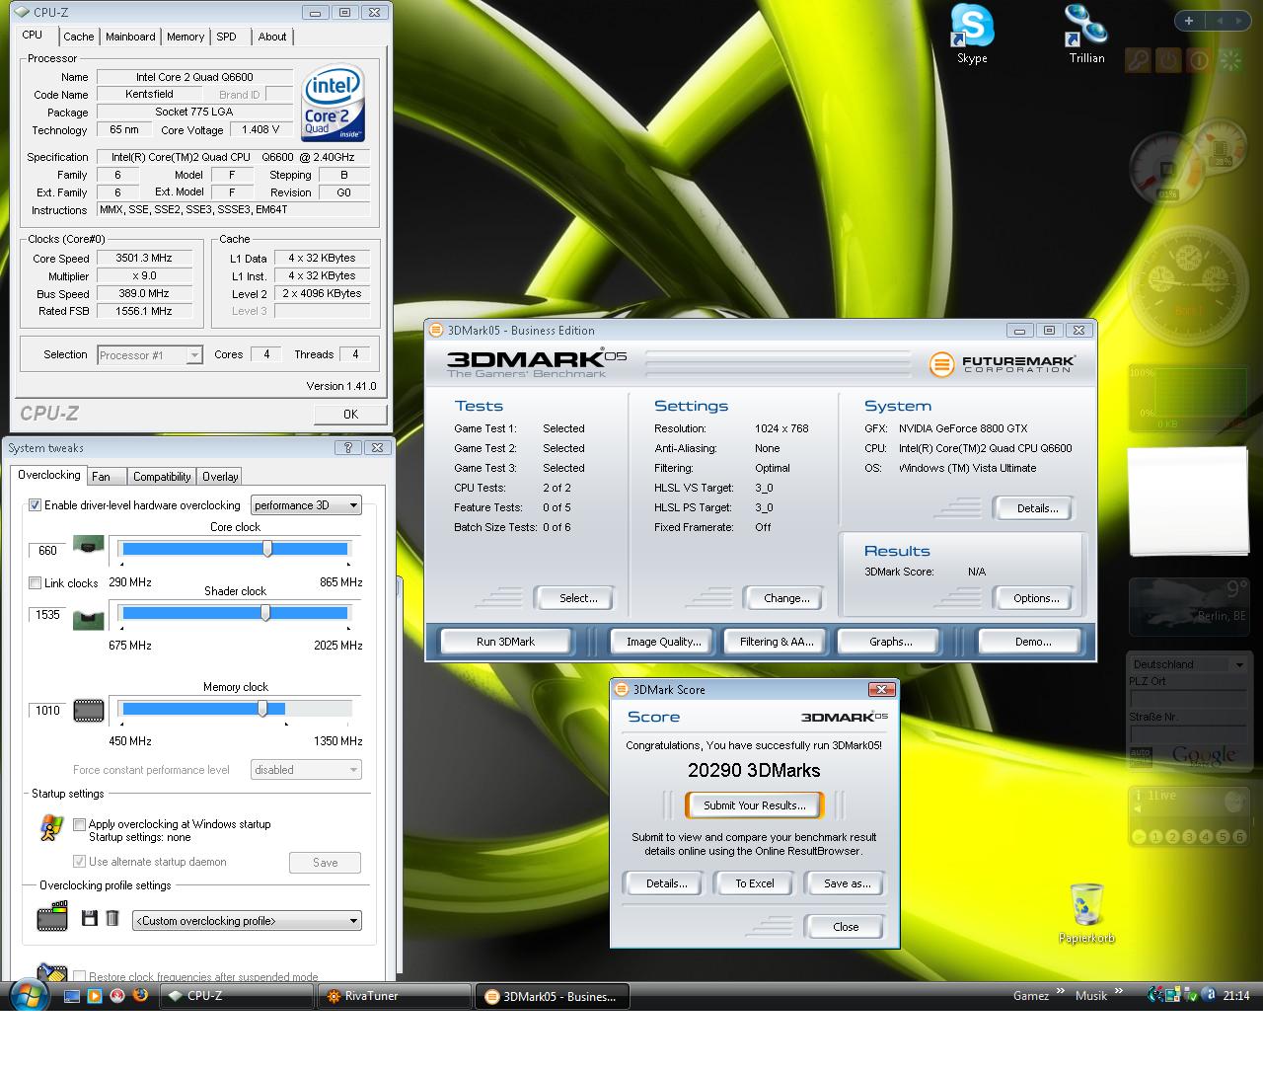1263x1072 pixels.
Task: Select radio preset 3 in 1Live gadget
Action: pyautogui.click(x=1189, y=837)
